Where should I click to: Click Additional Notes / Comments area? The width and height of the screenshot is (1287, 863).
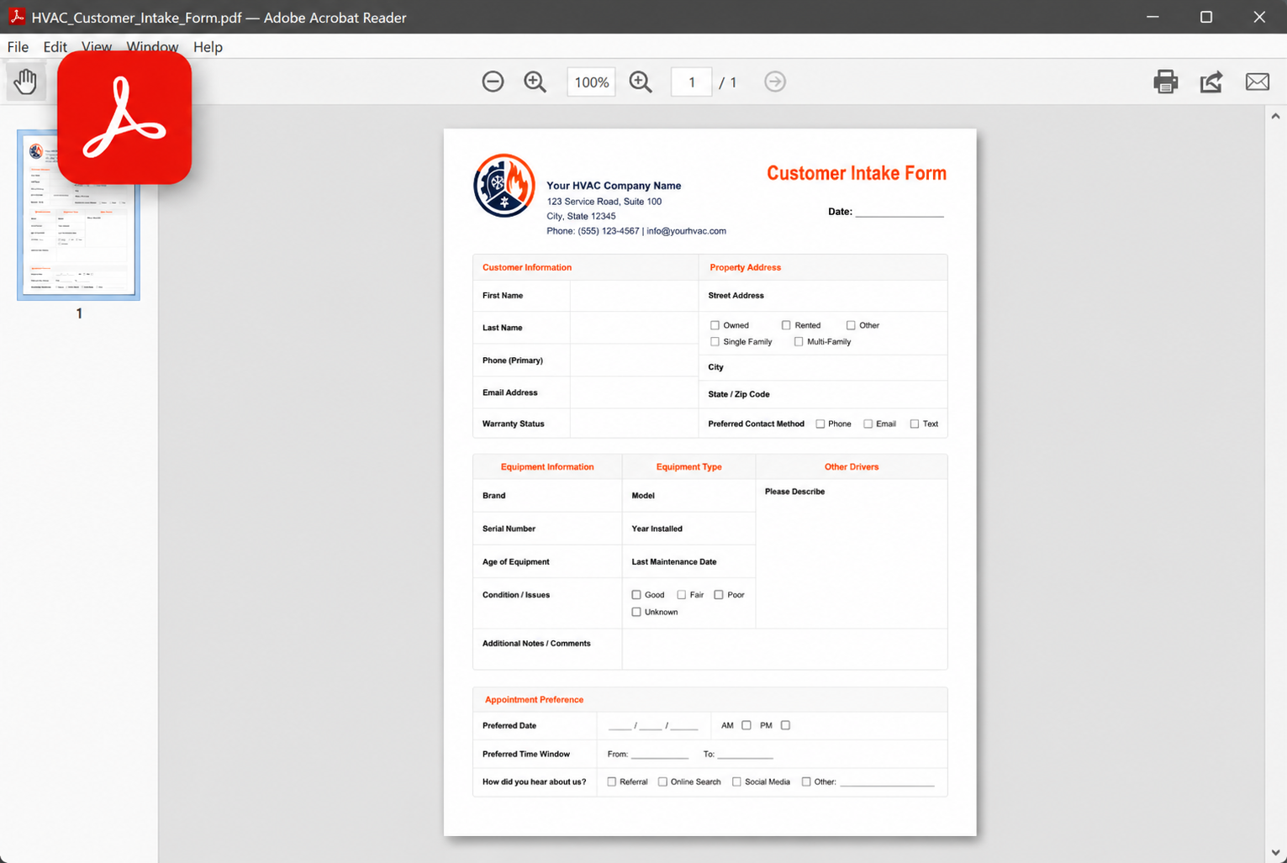pyautogui.click(x=784, y=649)
